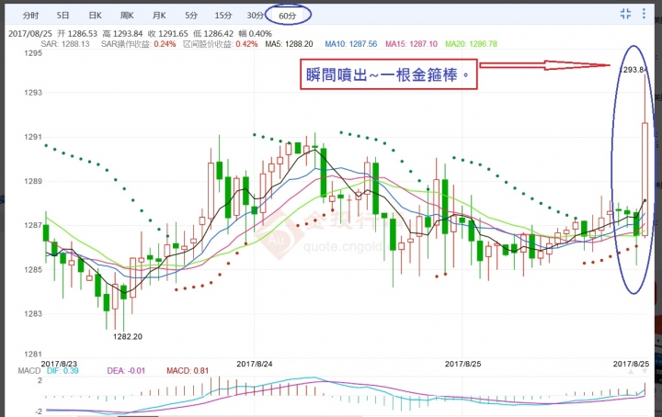Click the 1282.20 low price marker
This screenshot has height=417, width=662.
pos(128,336)
